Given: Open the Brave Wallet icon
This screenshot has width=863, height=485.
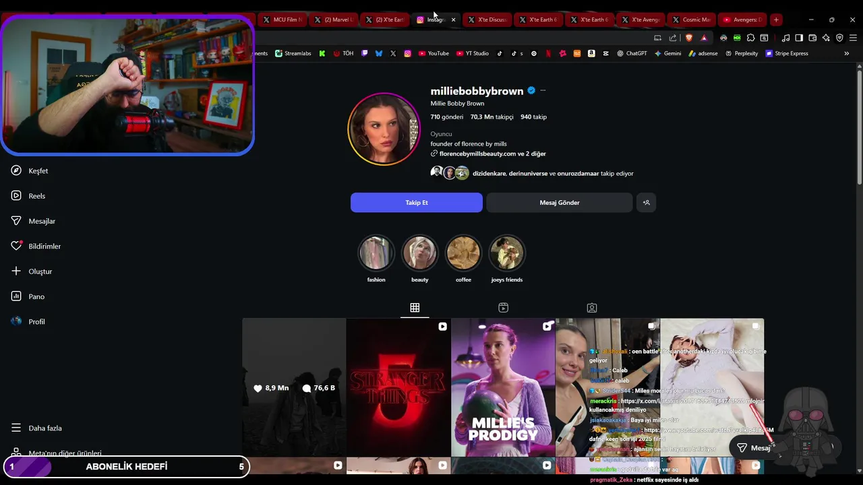Looking at the screenshot, I should [x=812, y=38].
